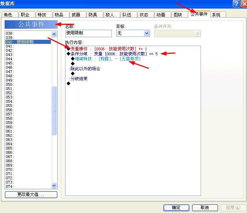Select entry 068 in the list
The width and height of the screenshot is (247, 213).
pyautogui.click(x=28, y=161)
